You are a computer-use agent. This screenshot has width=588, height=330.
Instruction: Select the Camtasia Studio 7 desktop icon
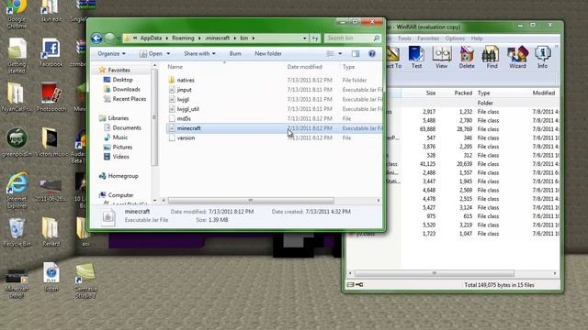tap(85, 281)
